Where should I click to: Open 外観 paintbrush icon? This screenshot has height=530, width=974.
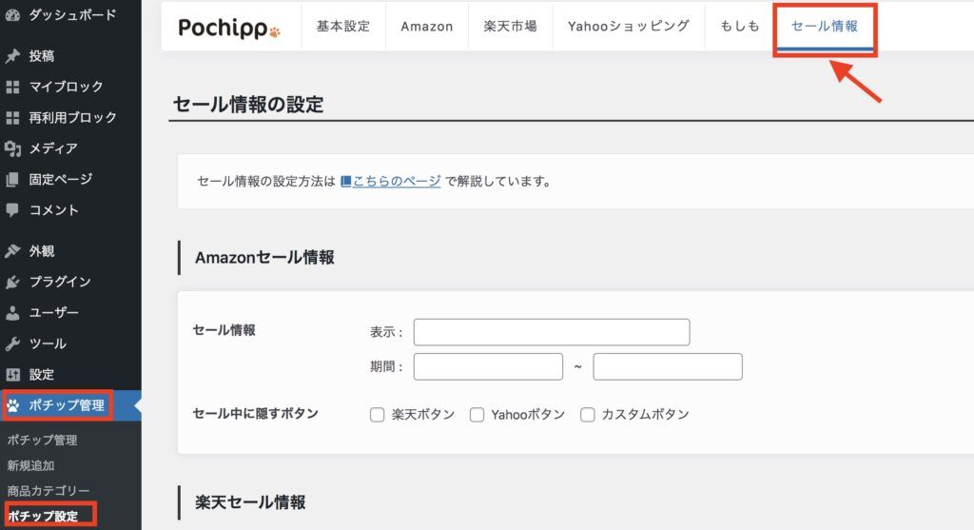point(12,251)
